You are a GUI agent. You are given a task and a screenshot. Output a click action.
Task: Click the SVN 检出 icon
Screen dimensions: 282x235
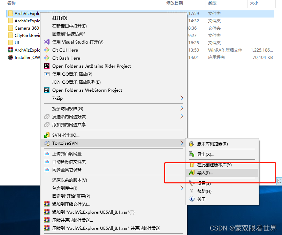click(x=47, y=135)
